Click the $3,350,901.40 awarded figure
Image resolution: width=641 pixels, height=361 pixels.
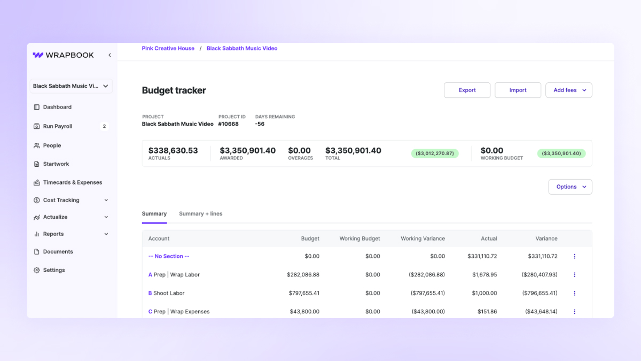click(x=248, y=151)
